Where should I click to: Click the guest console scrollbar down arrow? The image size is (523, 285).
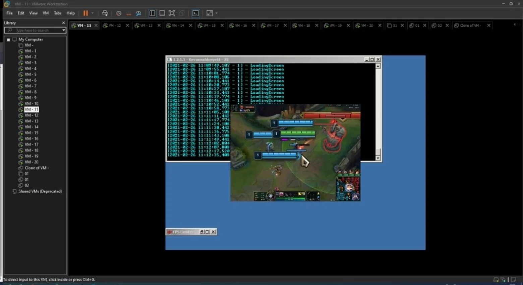coord(378,158)
